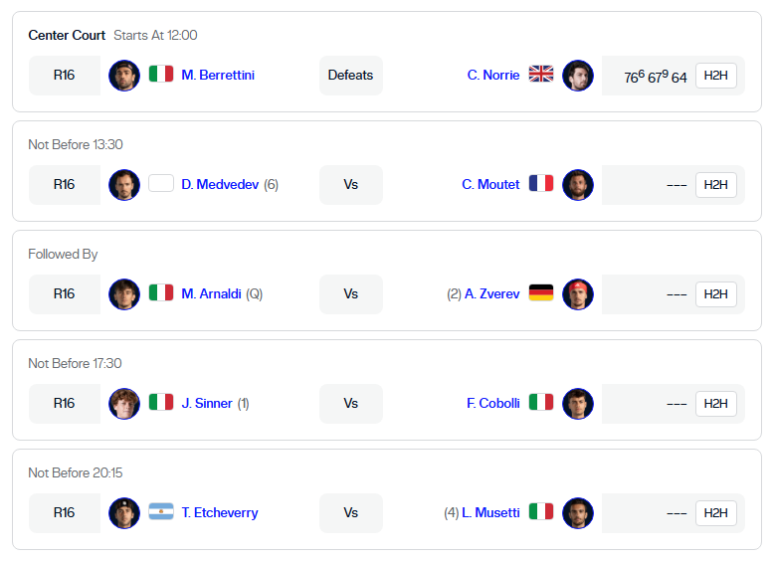Open the D. Medvedev player link
The image size is (774, 561).
pos(220,184)
